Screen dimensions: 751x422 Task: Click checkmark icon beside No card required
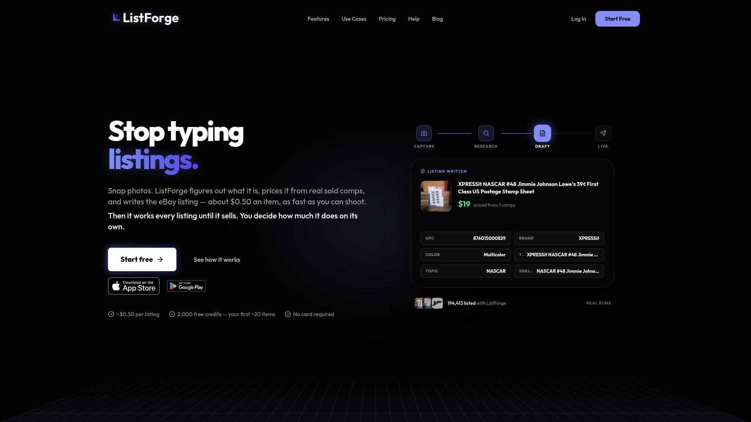(288, 314)
